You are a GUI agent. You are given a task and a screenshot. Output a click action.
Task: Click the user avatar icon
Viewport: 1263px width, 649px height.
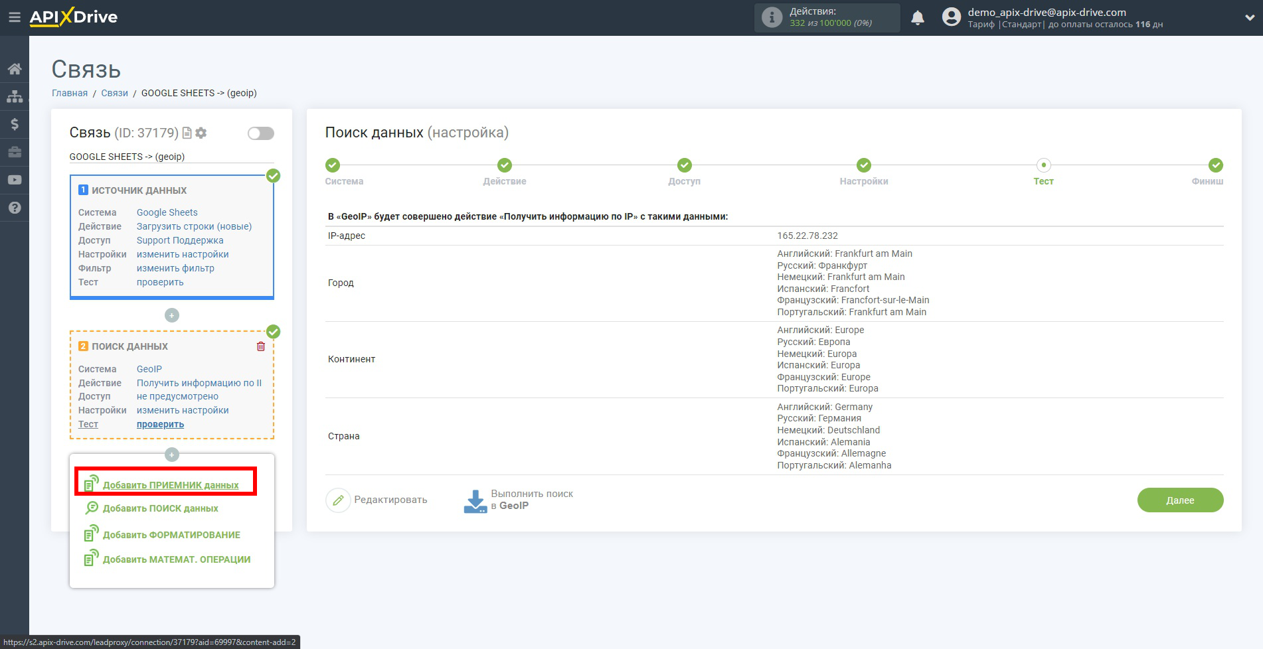pos(952,17)
